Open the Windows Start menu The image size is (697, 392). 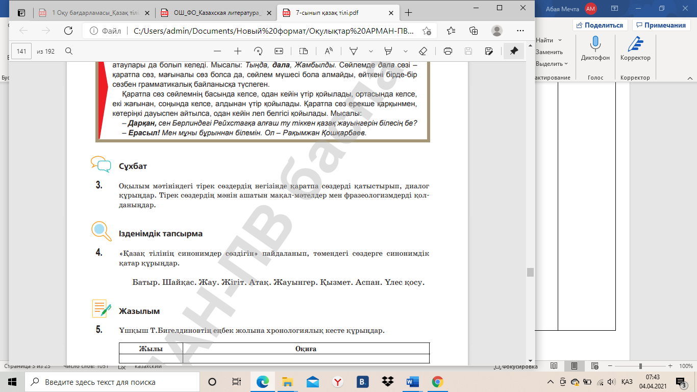coord(12,382)
